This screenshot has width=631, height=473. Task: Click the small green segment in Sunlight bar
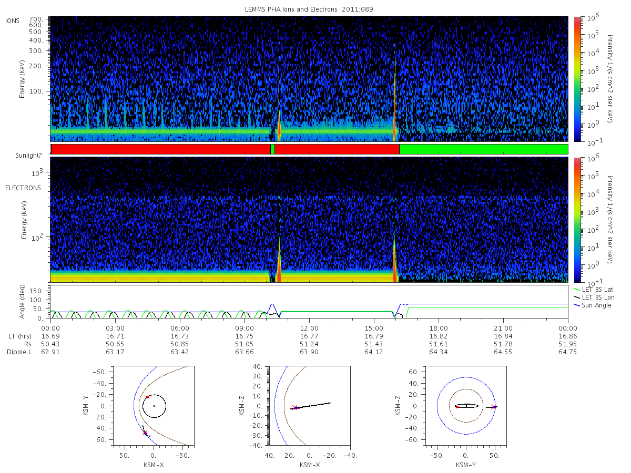coord(272,149)
